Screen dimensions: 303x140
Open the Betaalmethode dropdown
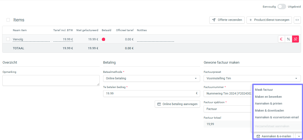point(151,78)
